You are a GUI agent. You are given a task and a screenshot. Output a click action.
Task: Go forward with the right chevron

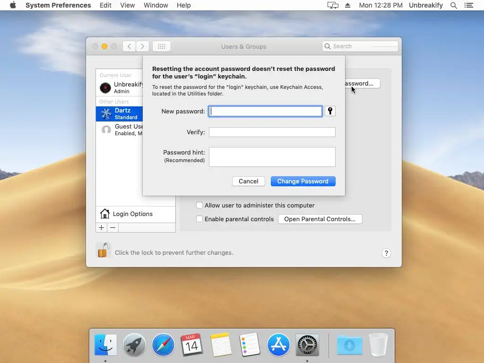click(142, 46)
